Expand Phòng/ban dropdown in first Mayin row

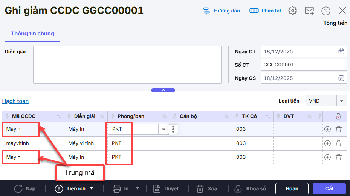pyautogui.click(x=164, y=129)
